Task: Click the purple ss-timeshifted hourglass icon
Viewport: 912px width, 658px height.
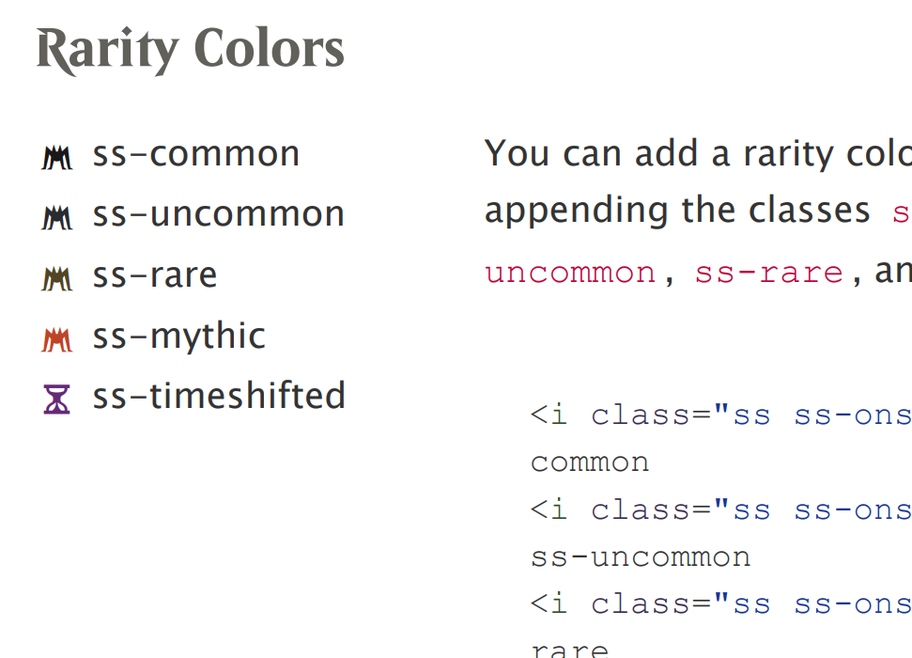Action: click(x=57, y=399)
